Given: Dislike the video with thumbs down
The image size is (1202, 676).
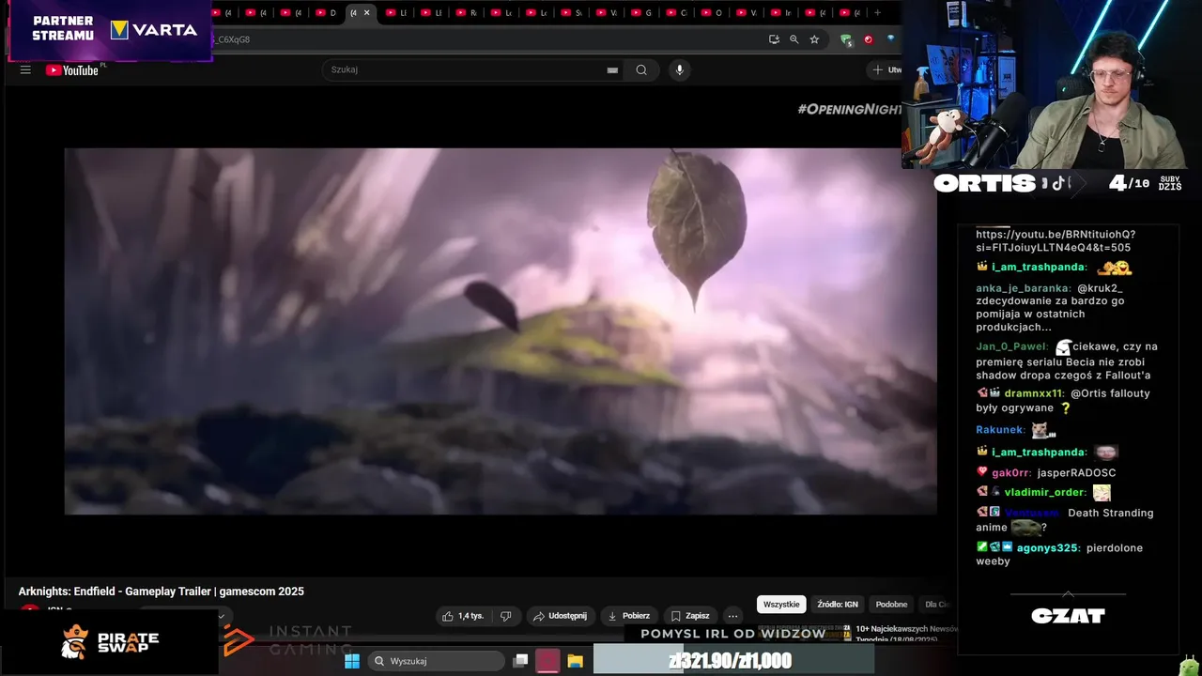Looking at the screenshot, I should point(505,616).
